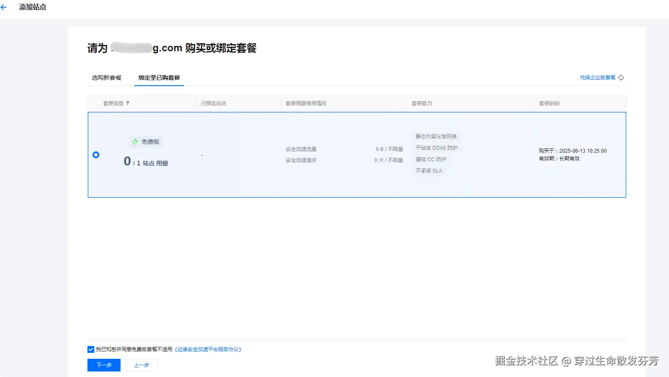
Task: Click the 安全加速流量 label
Action: (301, 149)
